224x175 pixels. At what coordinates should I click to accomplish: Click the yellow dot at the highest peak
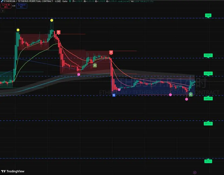pos(52,20)
